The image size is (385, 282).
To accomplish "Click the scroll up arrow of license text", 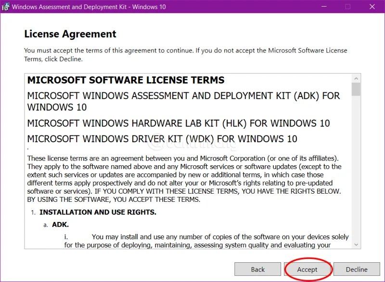I will point(356,78).
